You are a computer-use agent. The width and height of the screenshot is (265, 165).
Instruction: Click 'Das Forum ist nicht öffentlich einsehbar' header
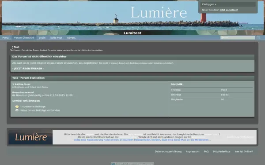point(132,57)
